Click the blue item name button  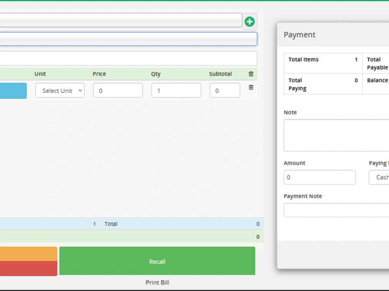[13, 90]
